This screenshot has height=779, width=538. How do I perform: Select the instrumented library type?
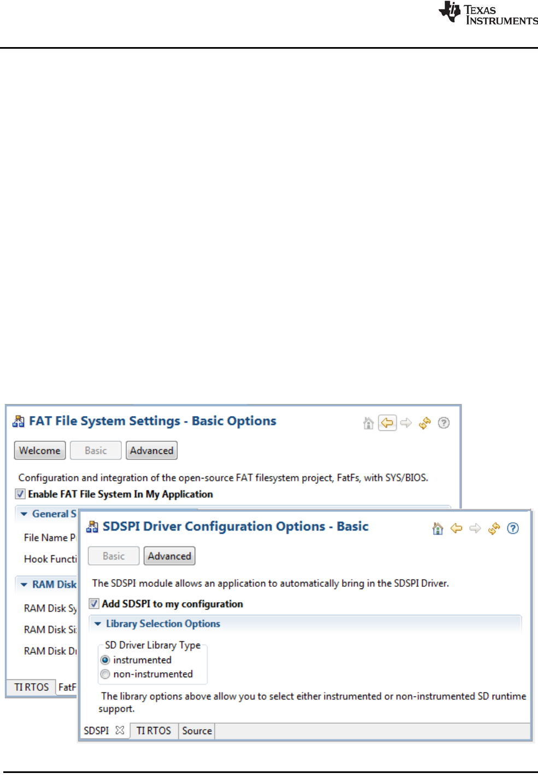click(105, 660)
